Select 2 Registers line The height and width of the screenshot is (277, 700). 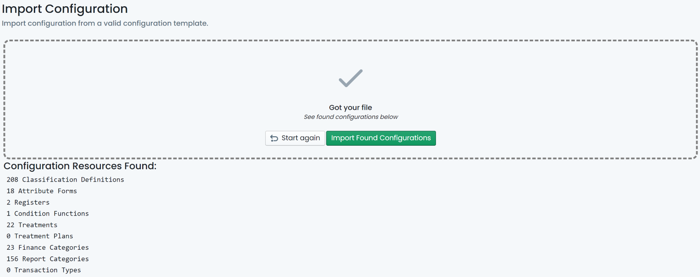click(28, 202)
